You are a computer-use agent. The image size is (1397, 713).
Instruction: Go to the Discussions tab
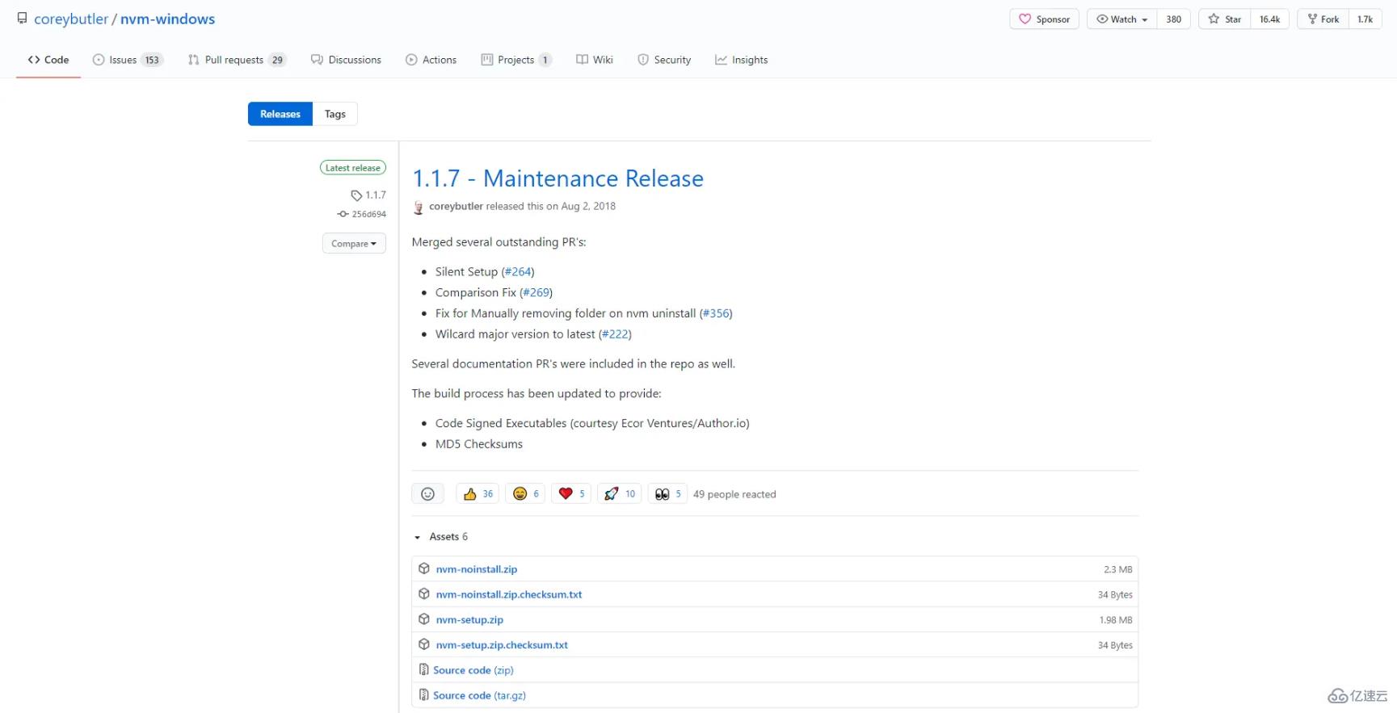(x=346, y=60)
